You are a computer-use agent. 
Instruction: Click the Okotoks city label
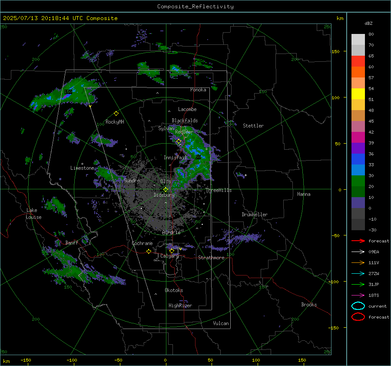(174, 290)
